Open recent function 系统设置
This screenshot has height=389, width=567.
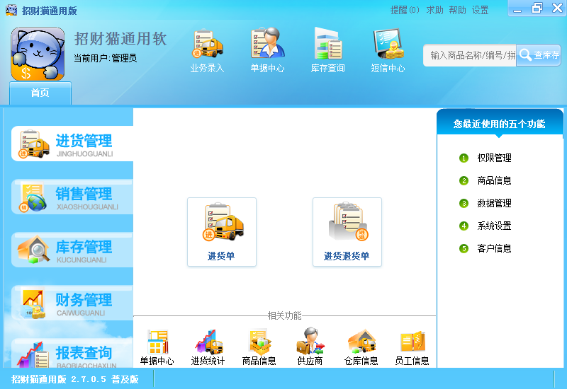coord(494,226)
